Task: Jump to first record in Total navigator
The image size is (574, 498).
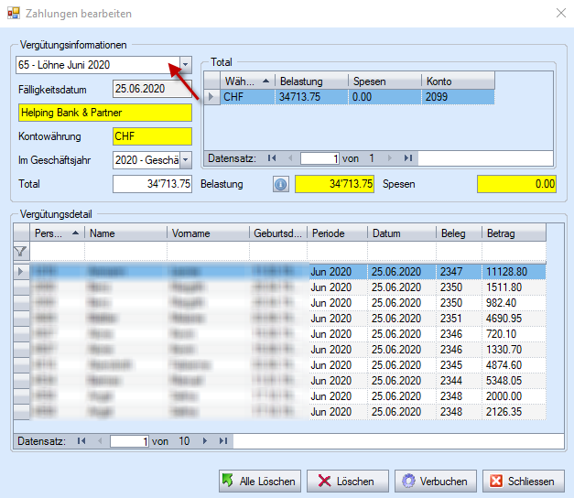Action: pos(271,158)
